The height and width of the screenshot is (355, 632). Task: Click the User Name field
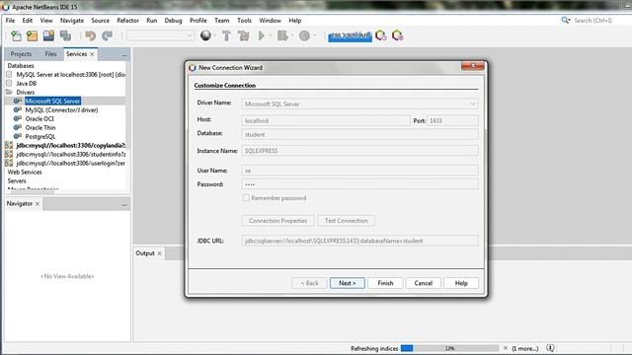coord(359,171)
